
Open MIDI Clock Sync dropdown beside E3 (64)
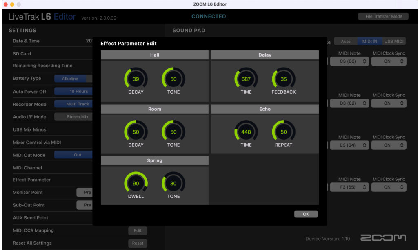(x=389, y=145)
